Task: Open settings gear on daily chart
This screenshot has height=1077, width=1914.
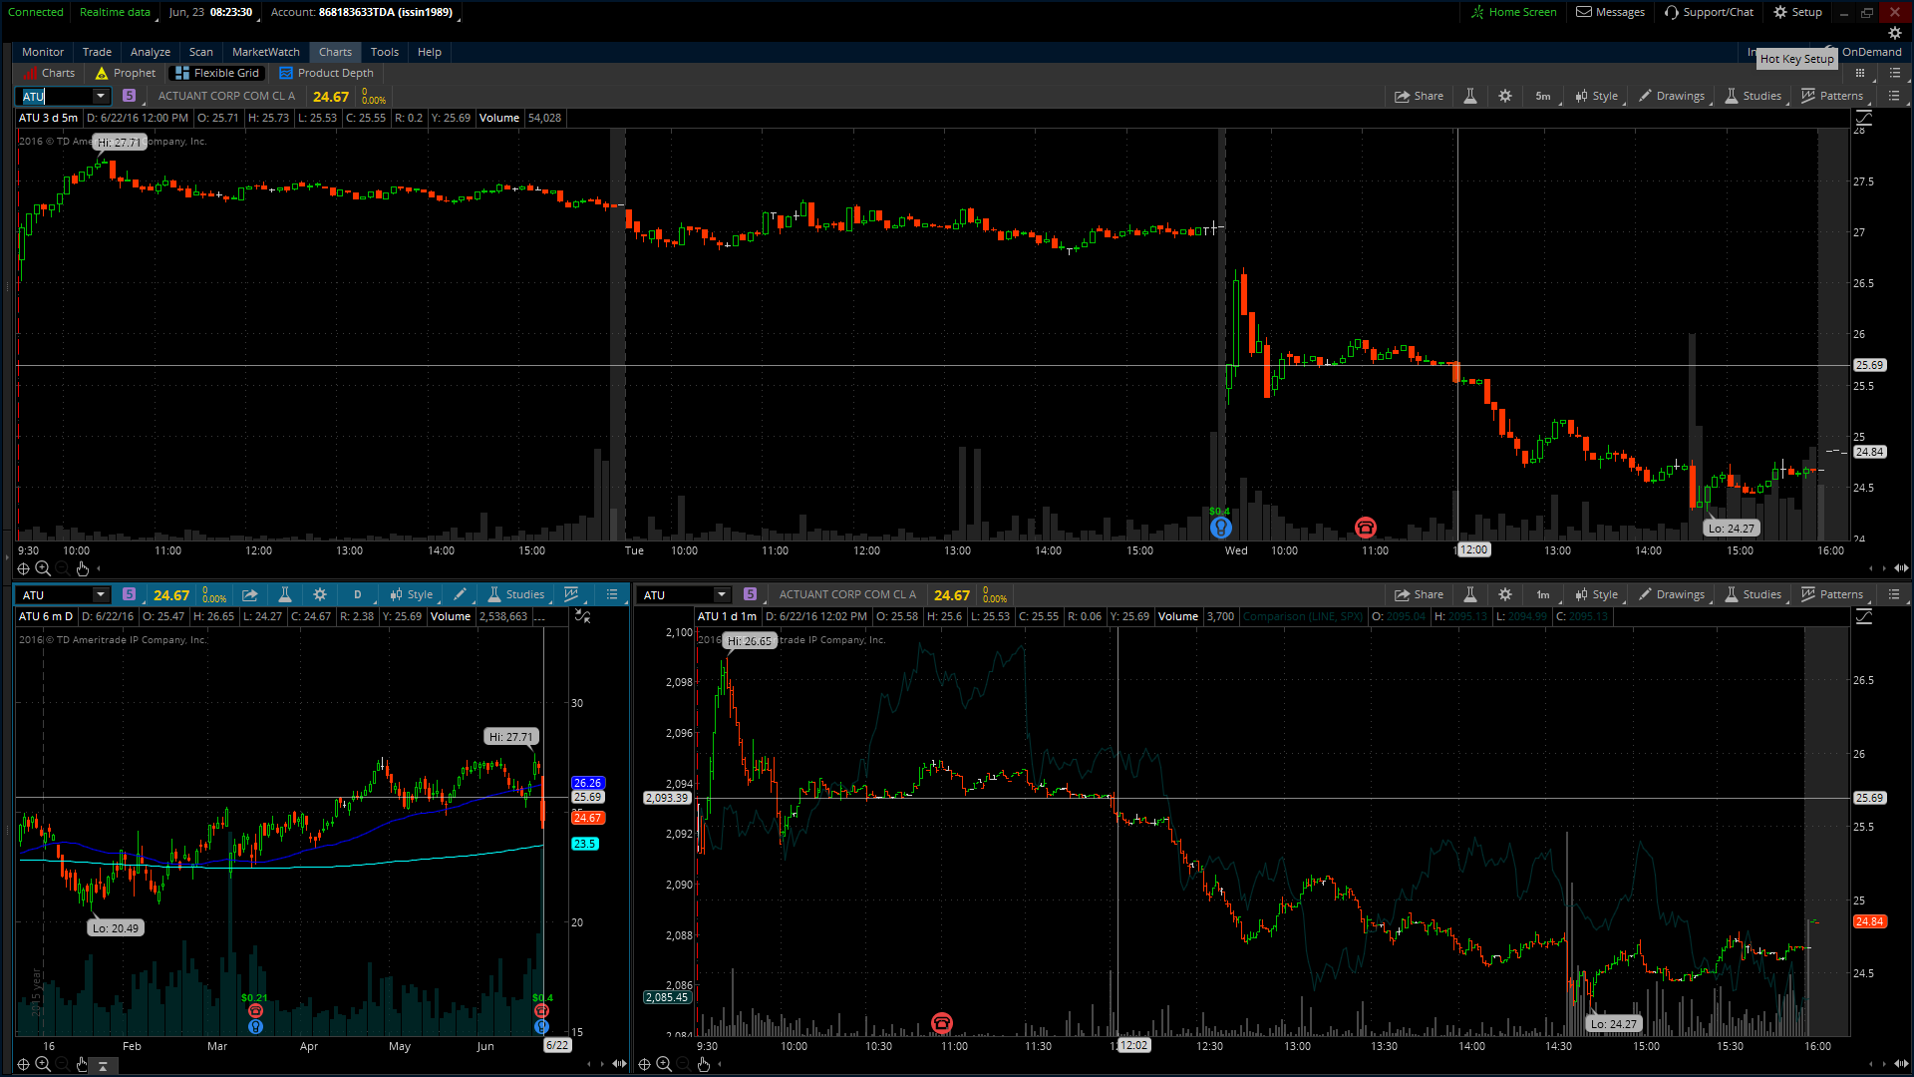Action: click(320, 594)
